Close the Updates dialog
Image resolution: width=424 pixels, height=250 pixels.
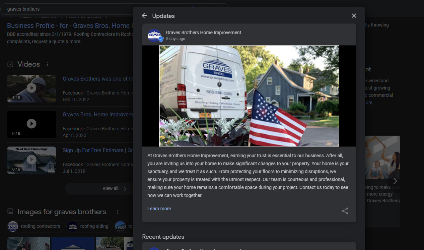pyautogui.click(x=354, y=16)
